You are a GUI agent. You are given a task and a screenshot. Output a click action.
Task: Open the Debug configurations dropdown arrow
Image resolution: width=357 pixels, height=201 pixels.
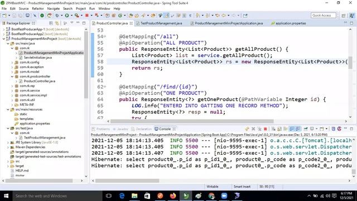coord(61,16)
